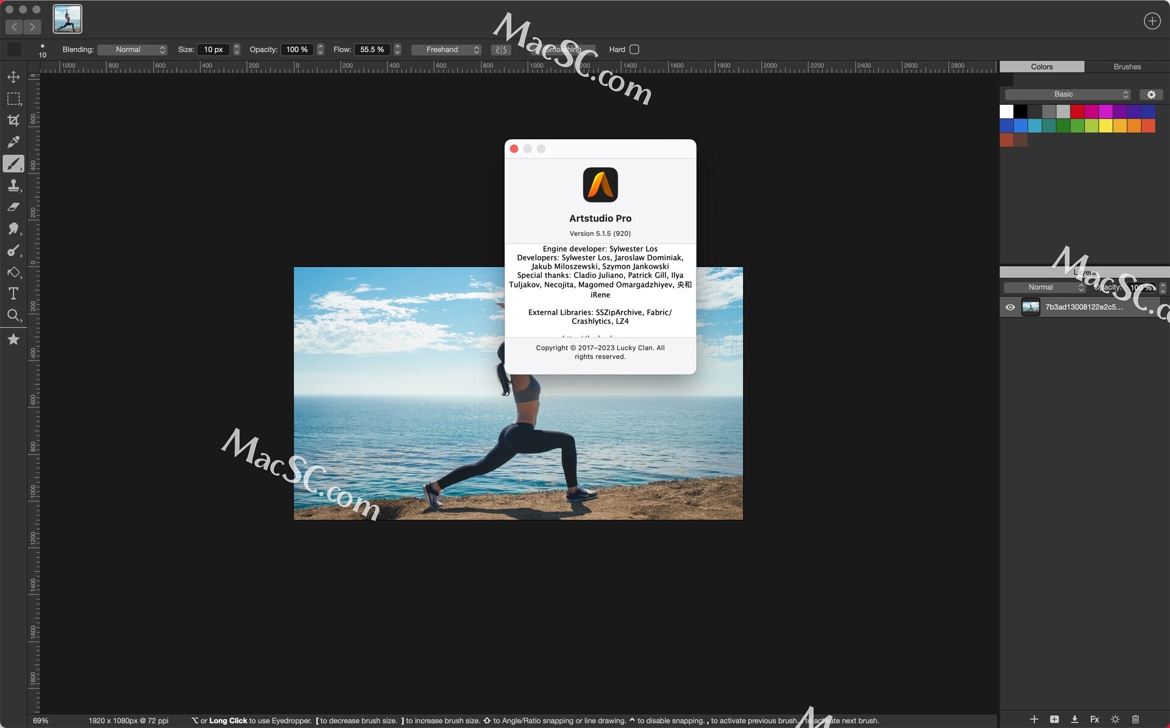Select the Eraser tool
The image size is (1170, 728).
coord(13,207)
